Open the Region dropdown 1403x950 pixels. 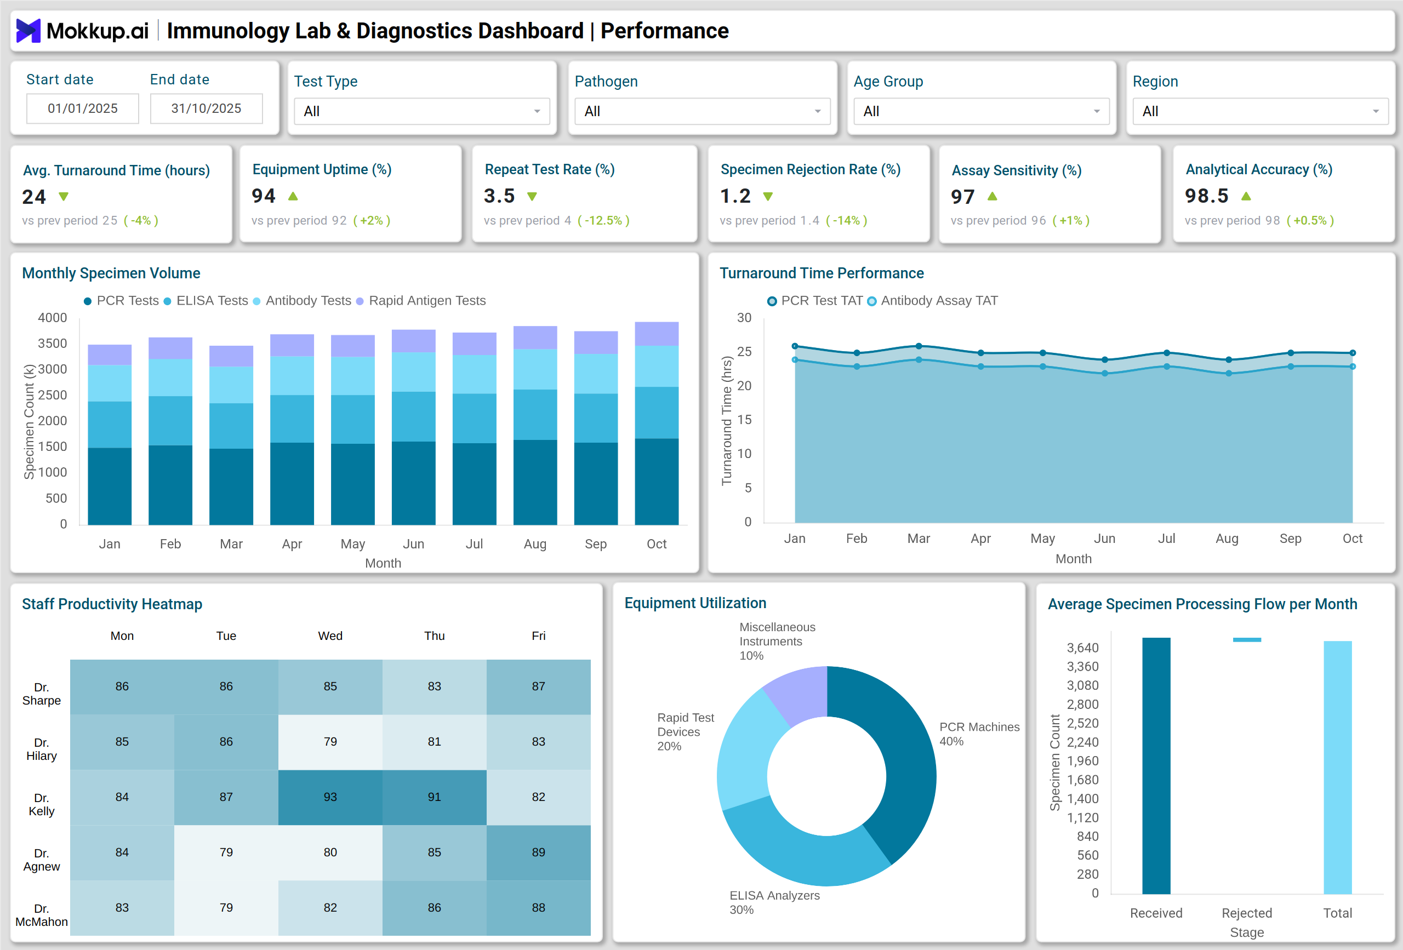[x=1261, y=111]
